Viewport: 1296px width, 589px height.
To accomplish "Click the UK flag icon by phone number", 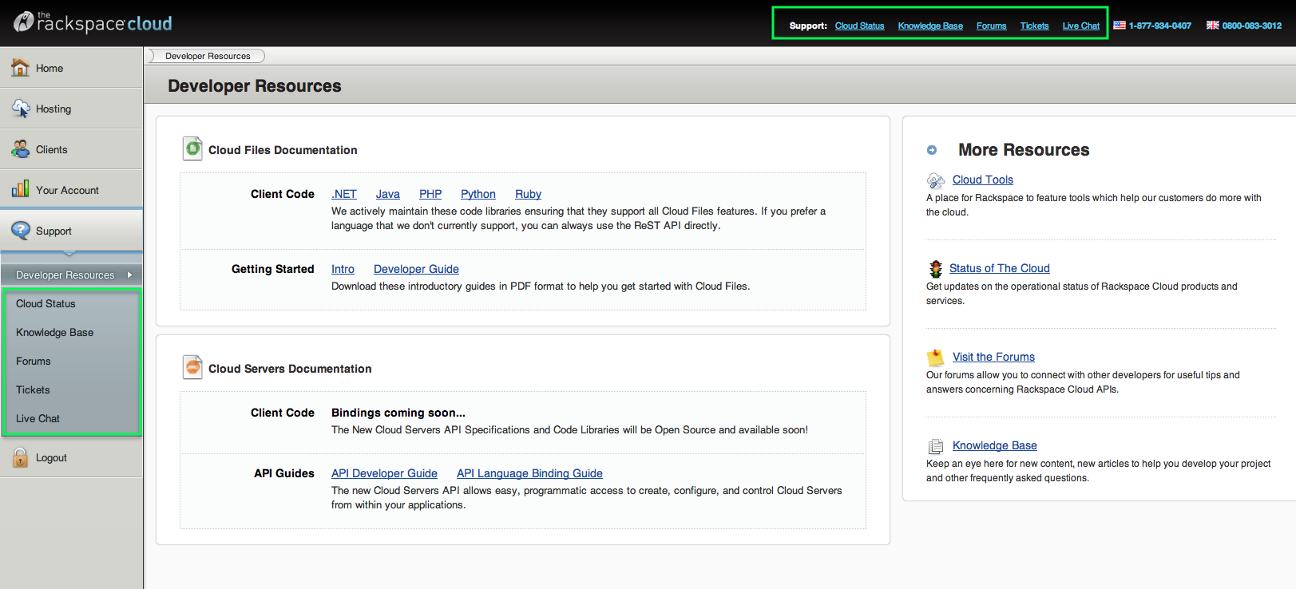I will tap(1212, 26).
